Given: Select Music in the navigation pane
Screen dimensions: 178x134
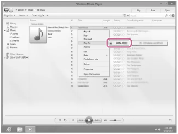Looking at the screenshot, I should [x=13, y=30].
